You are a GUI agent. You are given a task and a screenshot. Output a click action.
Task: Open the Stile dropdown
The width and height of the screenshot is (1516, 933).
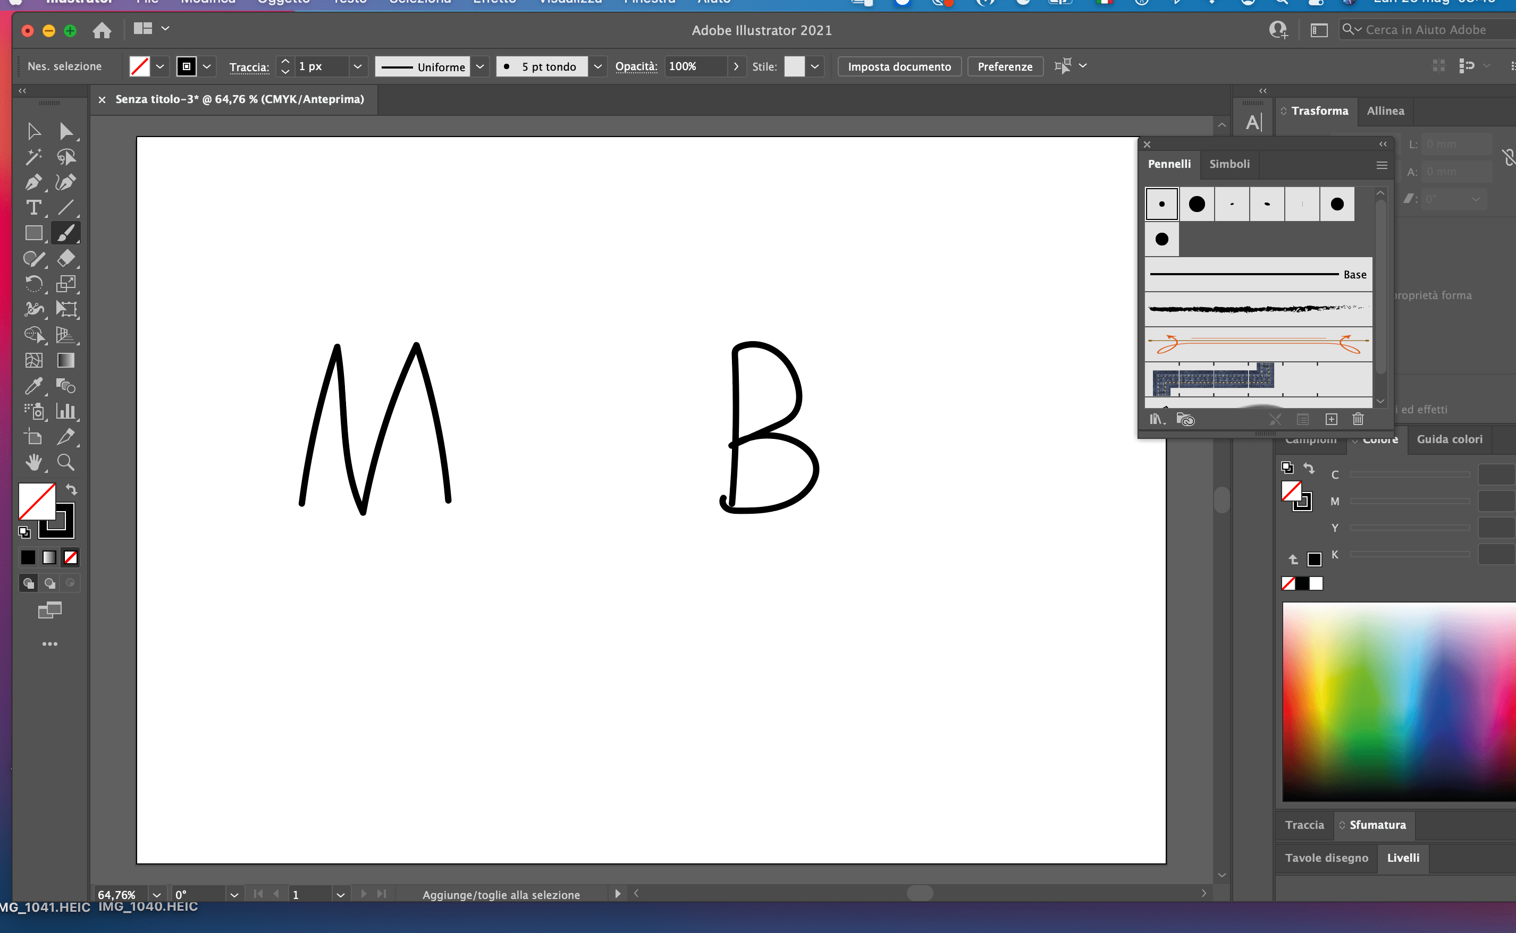pyautogui.click(x=814, y=66)
